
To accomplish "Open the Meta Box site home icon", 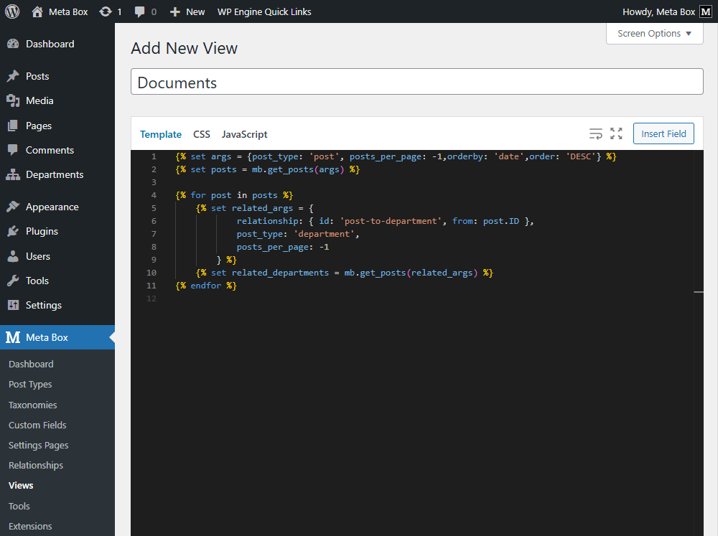I will click(38, 11).
